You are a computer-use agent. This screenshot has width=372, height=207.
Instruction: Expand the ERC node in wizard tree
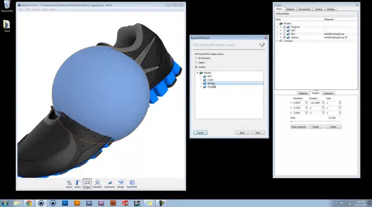201,76
